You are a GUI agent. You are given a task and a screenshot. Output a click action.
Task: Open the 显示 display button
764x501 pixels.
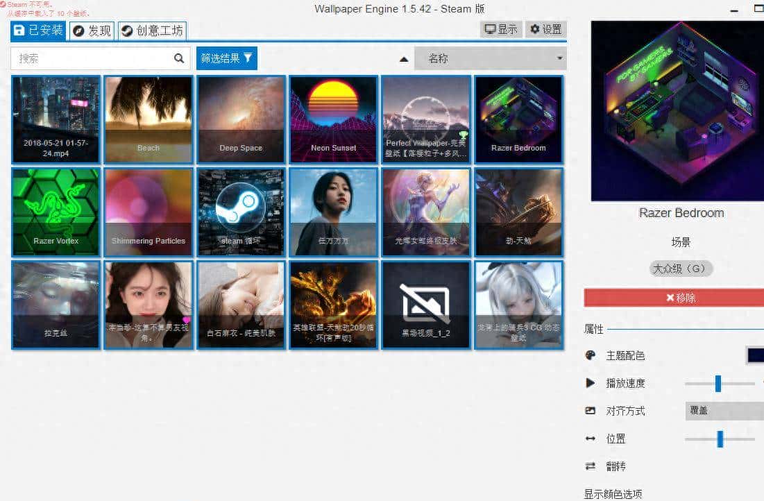pyautogui.click(x=501, y=29)
